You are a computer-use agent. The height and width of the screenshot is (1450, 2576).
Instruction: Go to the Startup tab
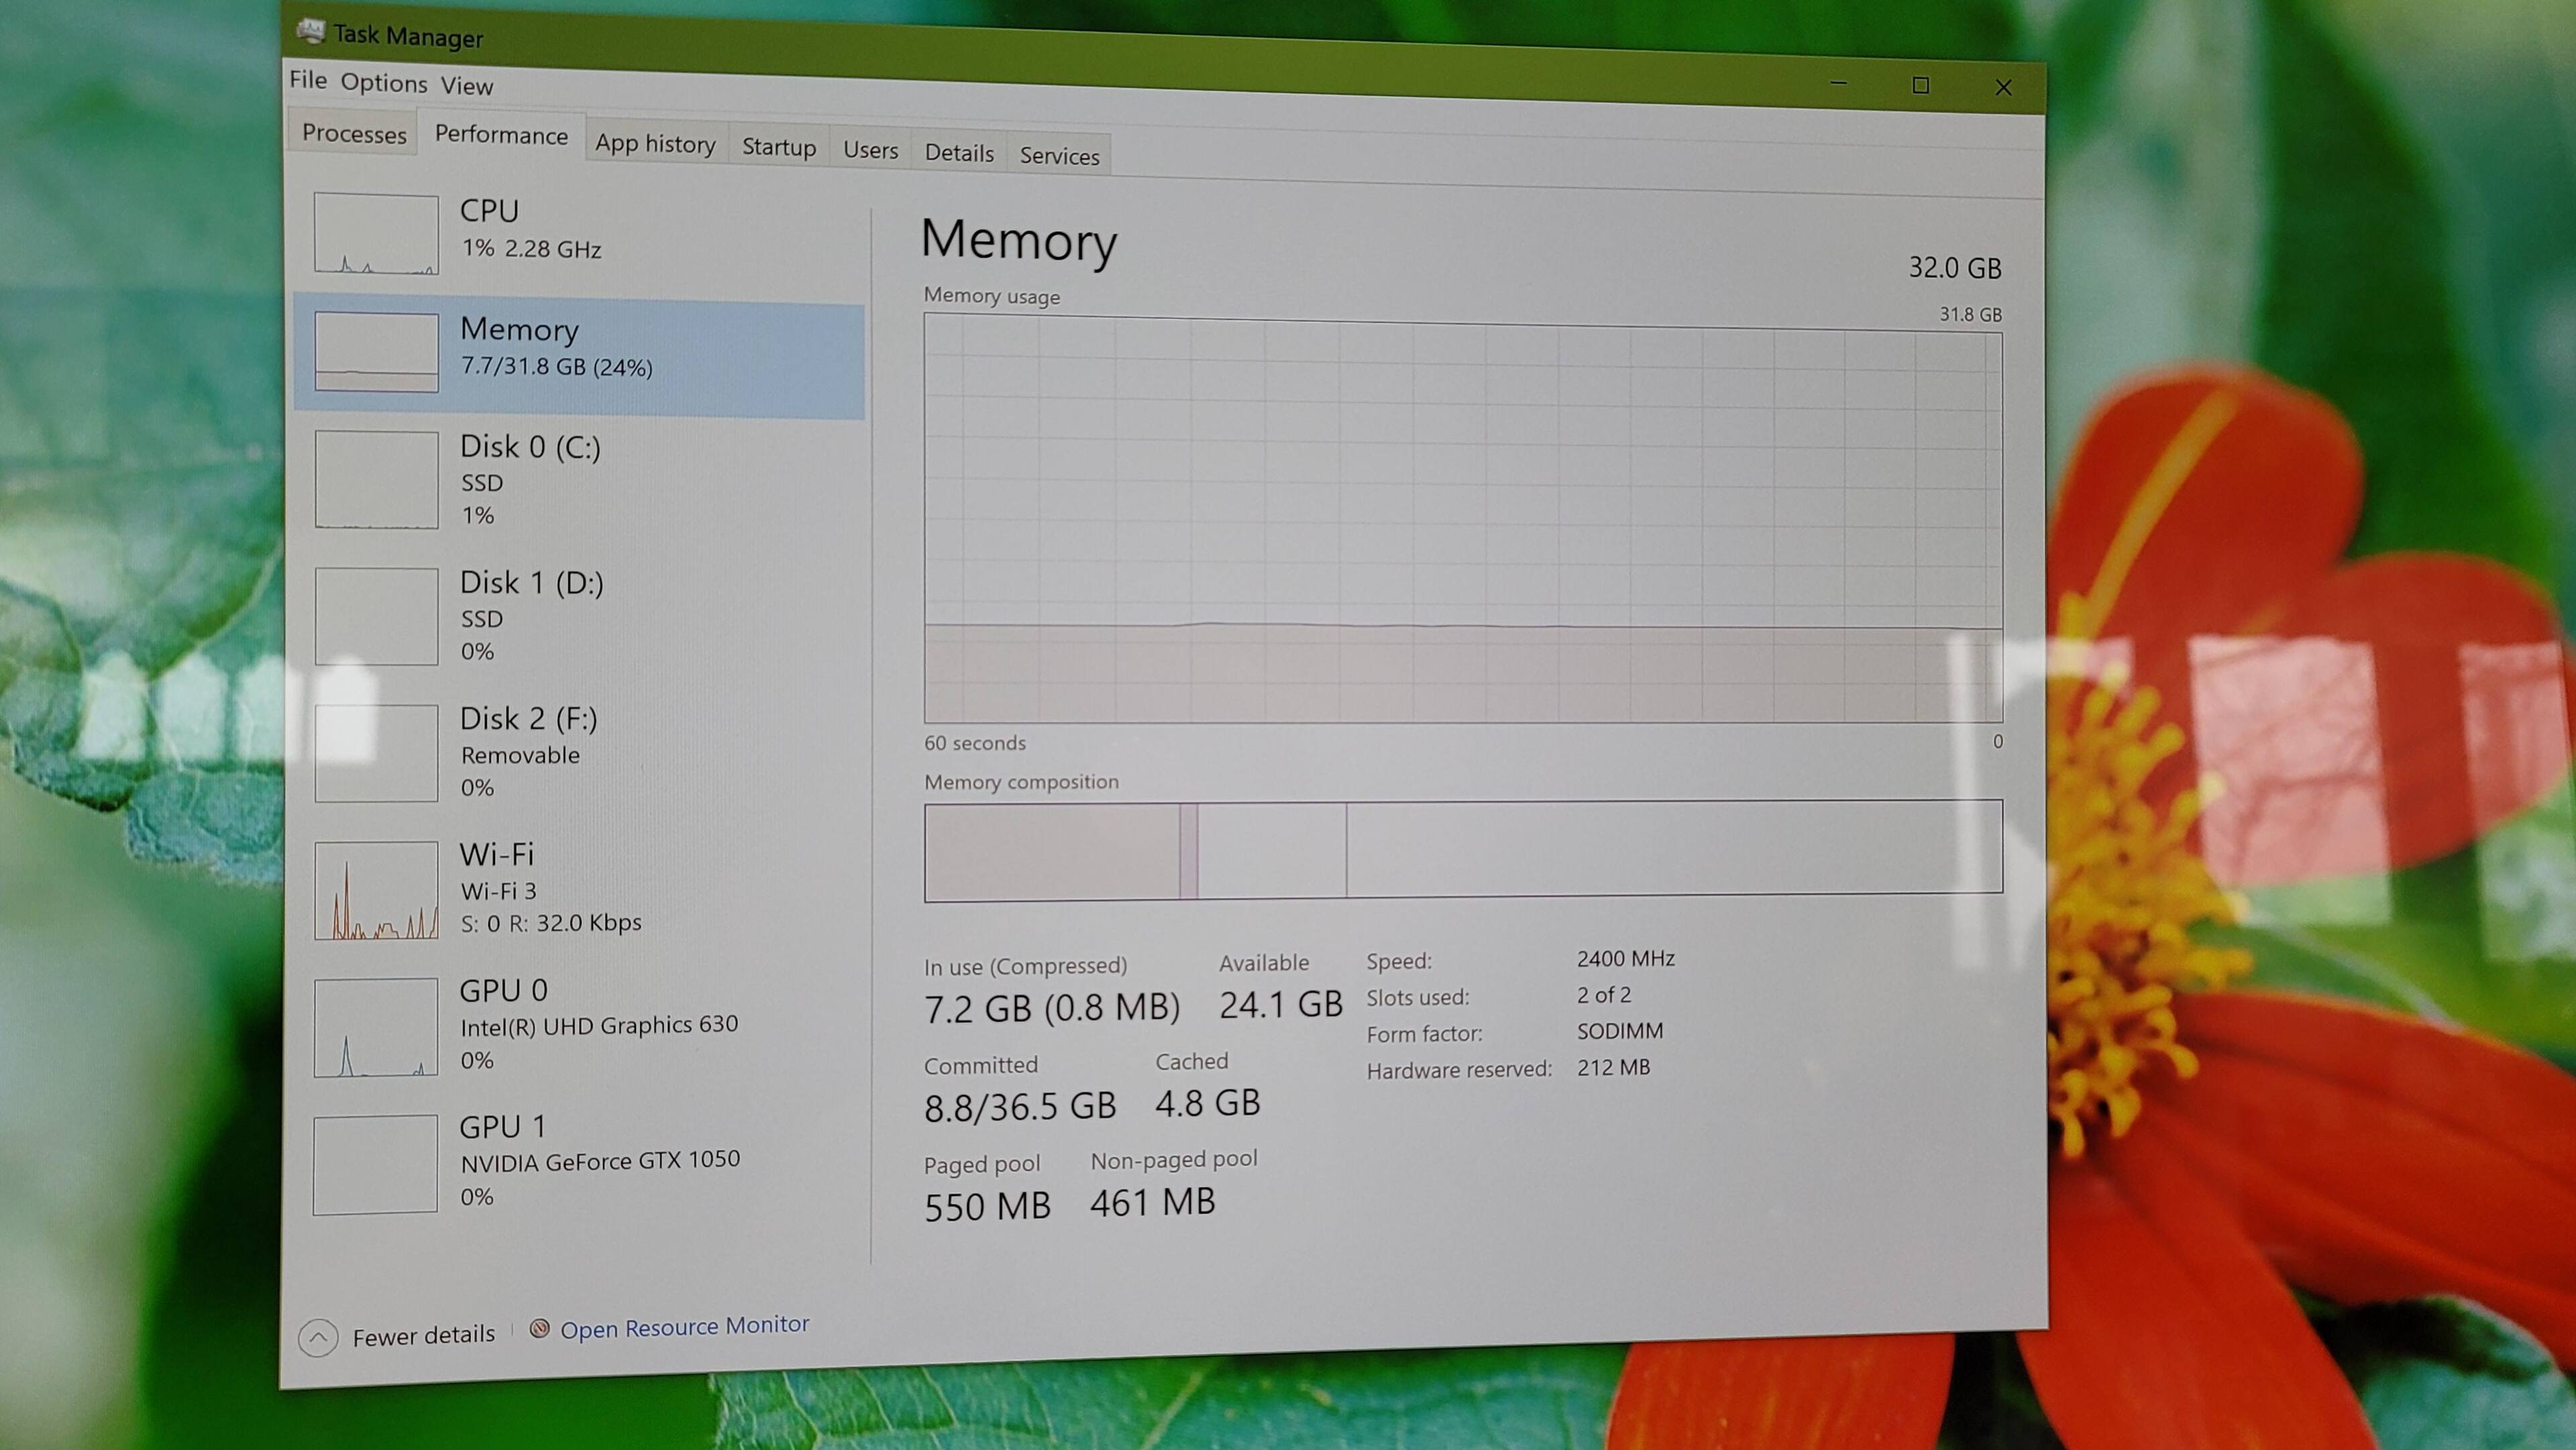pos(779,148)
